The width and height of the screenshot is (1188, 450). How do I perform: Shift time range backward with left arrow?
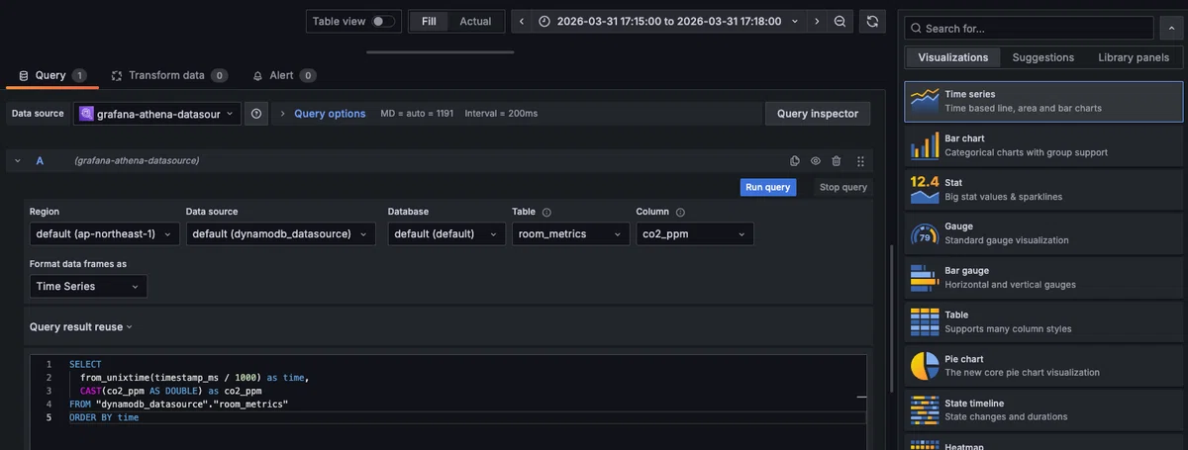click(522, 21)
